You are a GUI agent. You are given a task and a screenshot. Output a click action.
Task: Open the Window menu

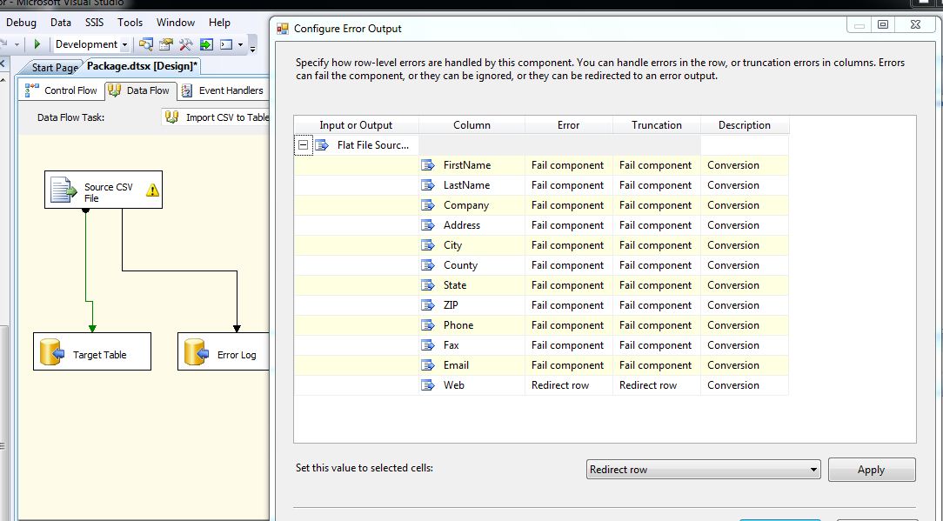pyautogui.click(x=176, y=22)
